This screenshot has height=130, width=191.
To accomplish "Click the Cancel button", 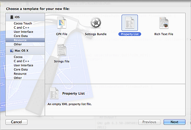I will pos(17,122).
